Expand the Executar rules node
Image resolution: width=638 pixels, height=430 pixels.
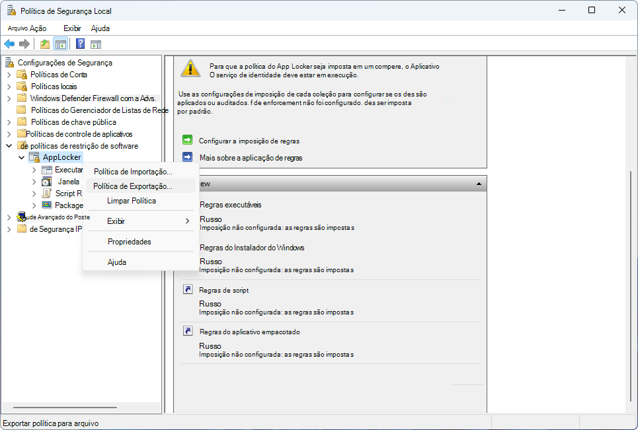34,170
